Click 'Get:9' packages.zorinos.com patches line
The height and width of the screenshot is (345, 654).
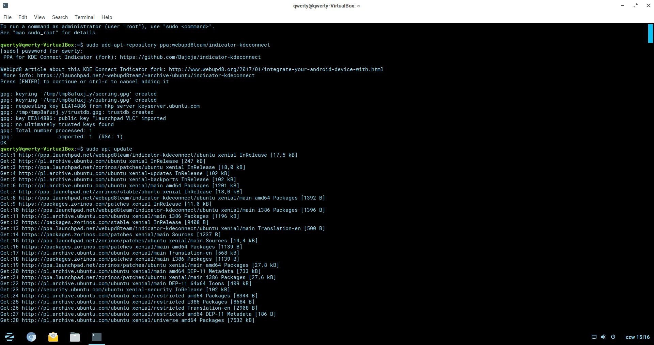(x=106, y=204)
